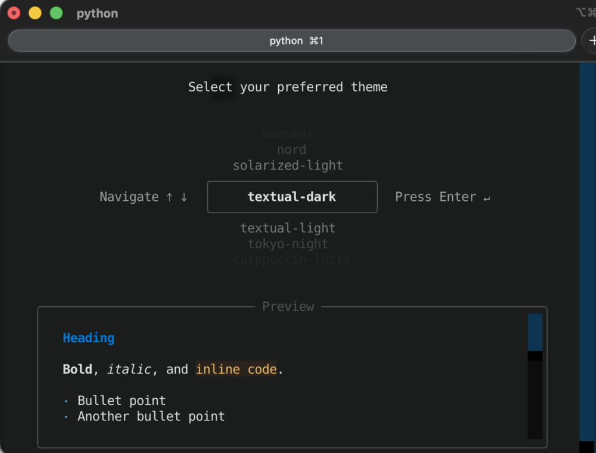Pick the catppuccin-latte theme

point(292,260)
